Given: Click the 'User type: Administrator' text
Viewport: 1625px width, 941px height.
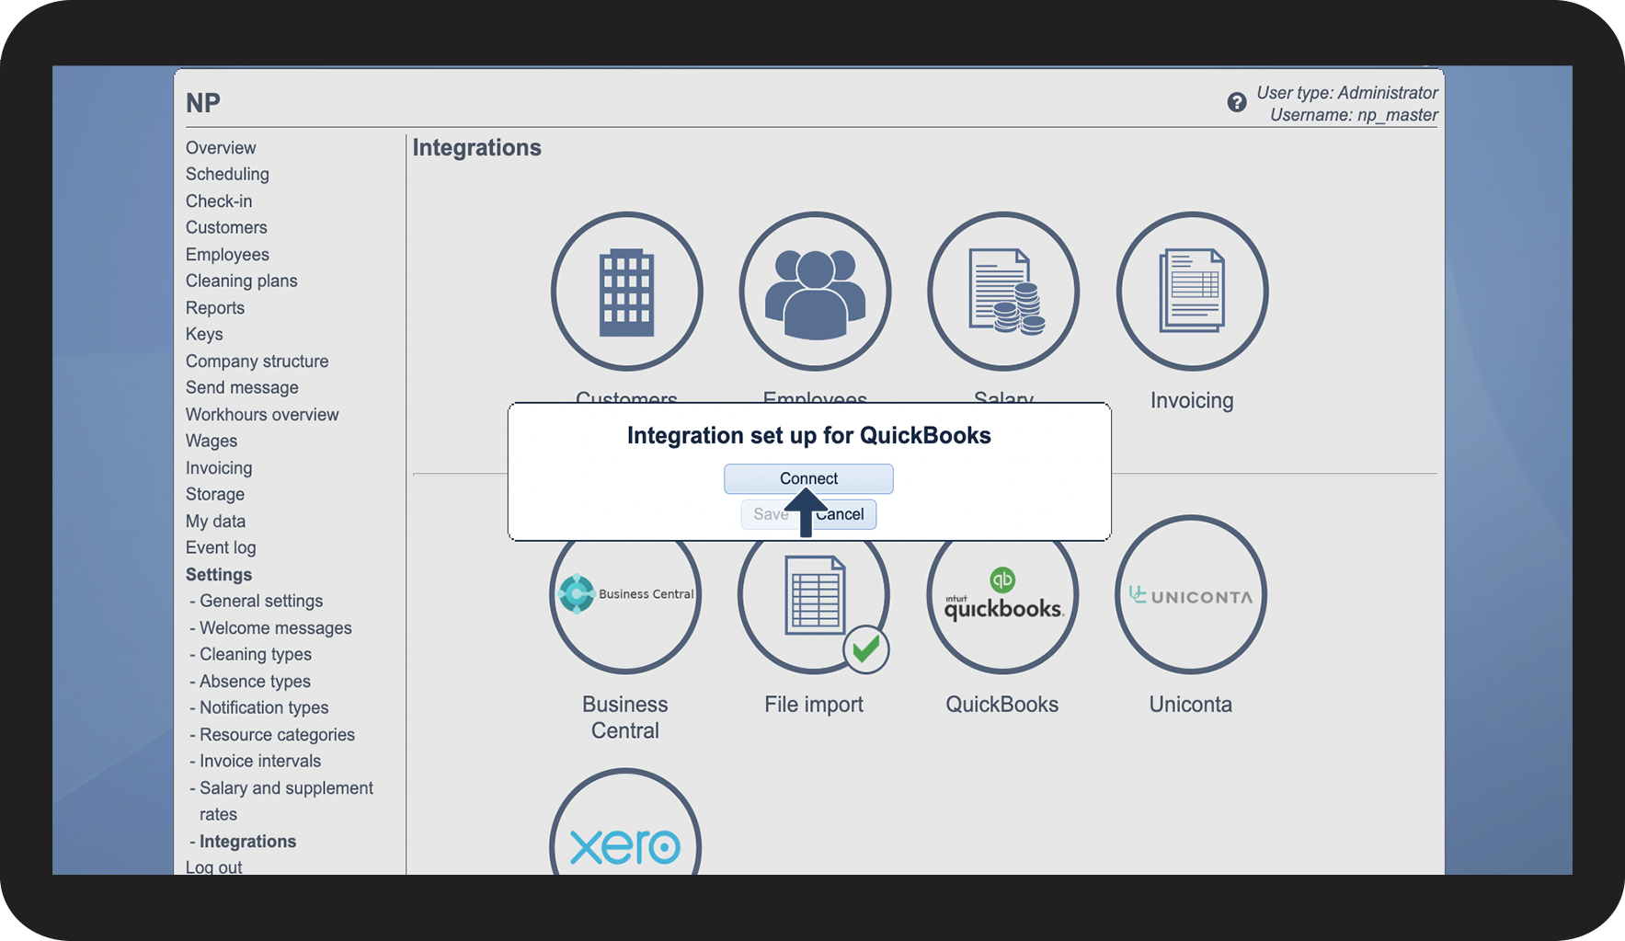Looking at the screenshot, I should tap(1347, 93).
